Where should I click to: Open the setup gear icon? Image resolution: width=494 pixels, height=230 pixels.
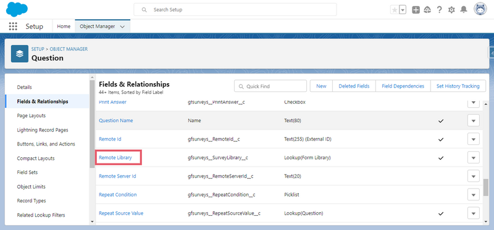451,10
